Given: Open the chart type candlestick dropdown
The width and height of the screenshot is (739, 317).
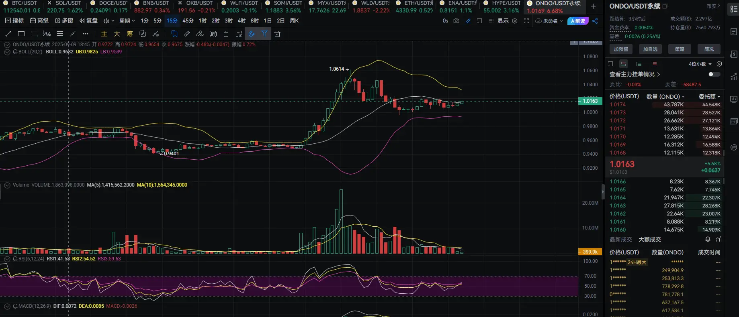Looking at the screenshot, I should pyautogui.click(x=109, y=21).
